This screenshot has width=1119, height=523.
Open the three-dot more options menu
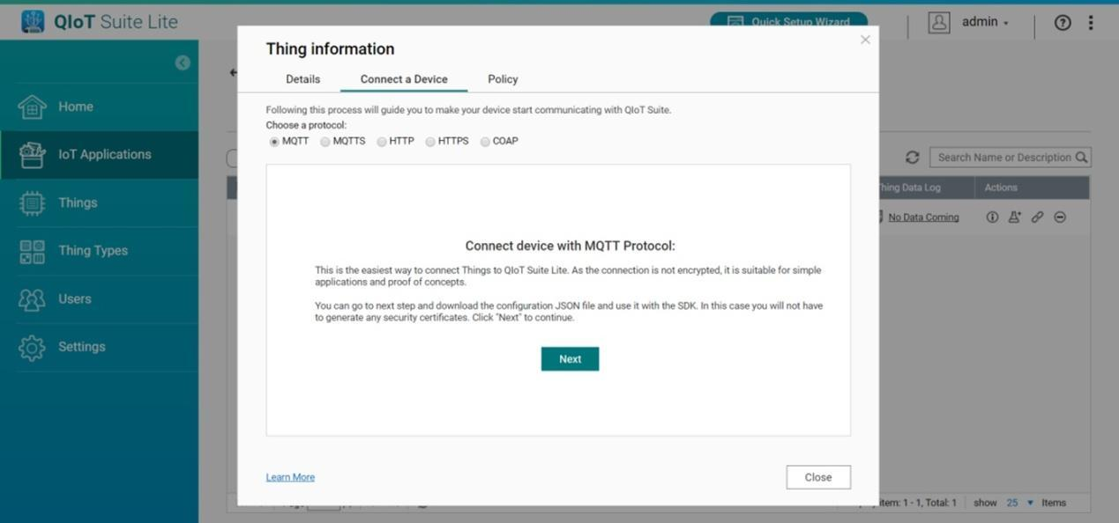(x=1091, y=23)
